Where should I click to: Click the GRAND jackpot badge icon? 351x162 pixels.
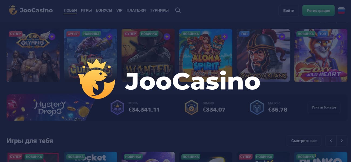point(191,107)
